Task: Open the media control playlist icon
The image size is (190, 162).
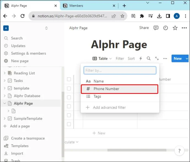Action: [151, 16]
